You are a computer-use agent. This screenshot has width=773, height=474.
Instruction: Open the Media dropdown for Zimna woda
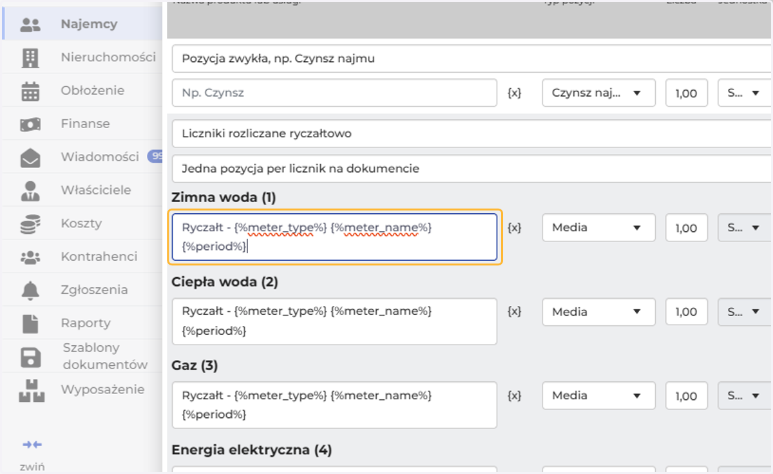[599, 227]
